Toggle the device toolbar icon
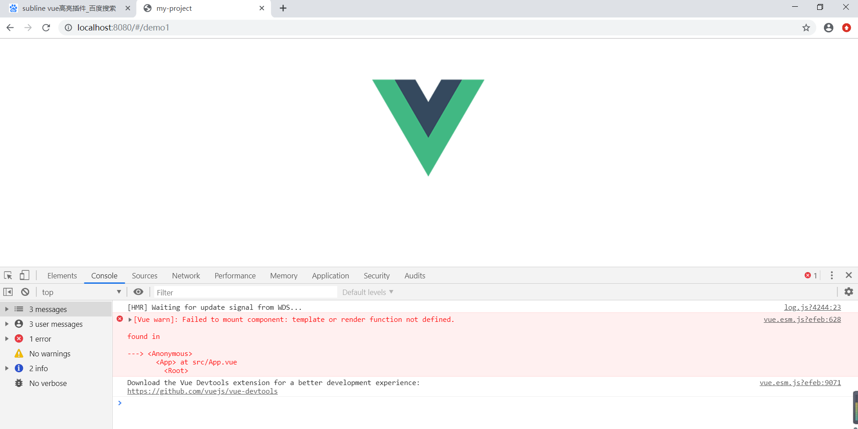This screenshot has height=429, width=858. coord(24,276)
